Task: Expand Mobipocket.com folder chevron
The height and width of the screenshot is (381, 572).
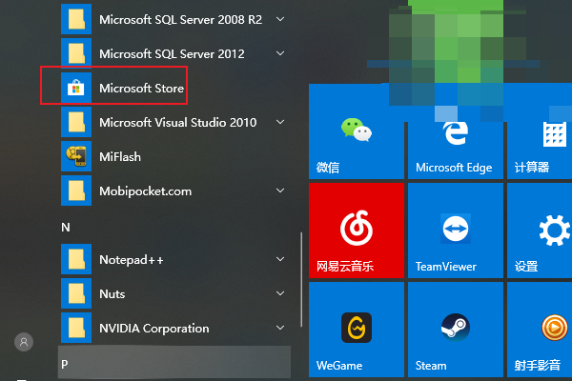Action: [280, 190]
